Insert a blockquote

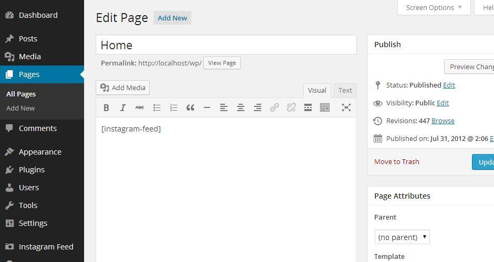coord(190,107)
